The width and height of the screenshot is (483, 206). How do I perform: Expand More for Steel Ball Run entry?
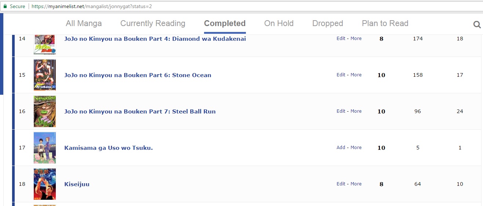pos(356,111)
